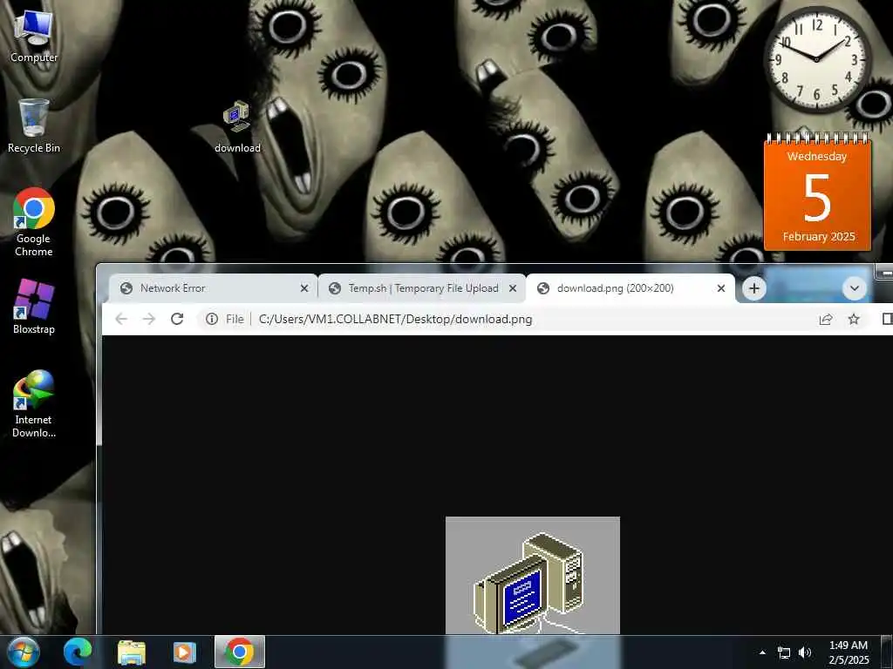The height and width of the screenshot is (669, 893).
Task: Click the analog clock gadget
Action: click(816, 59)
